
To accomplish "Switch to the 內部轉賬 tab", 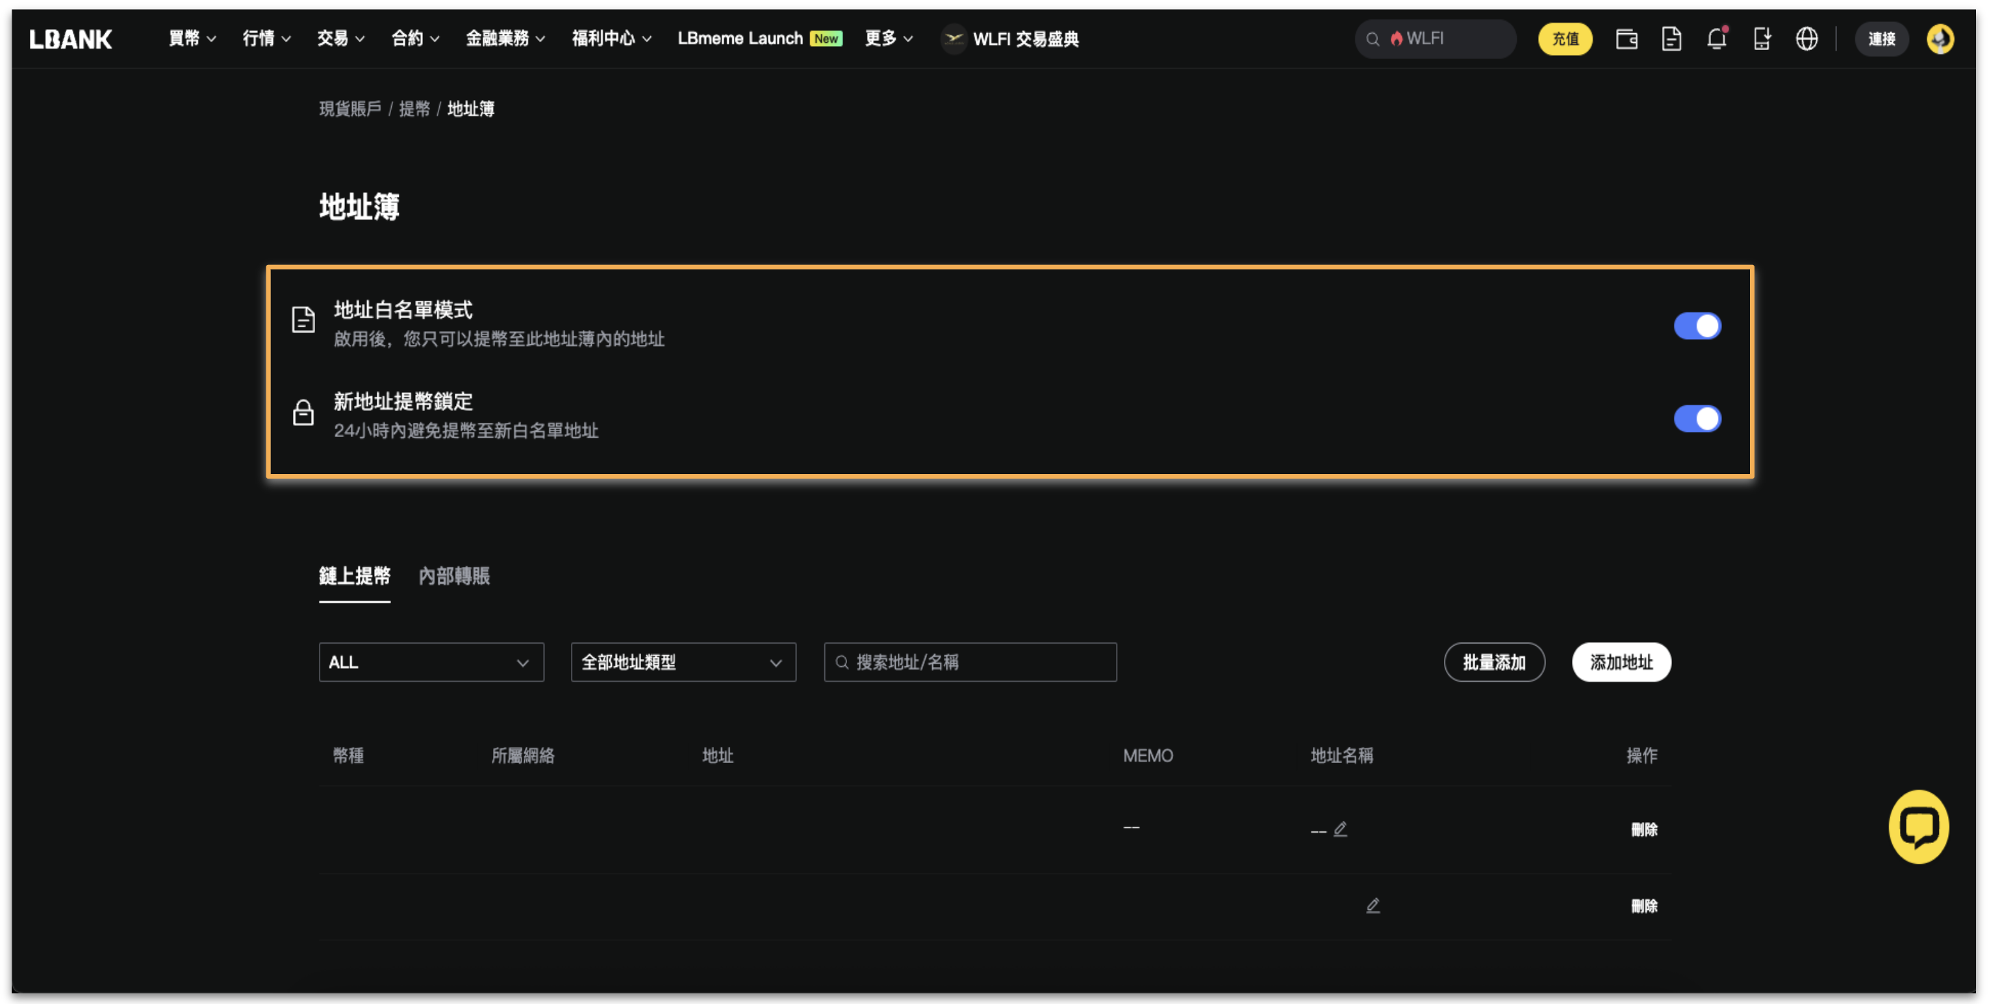I will (454, 575).
